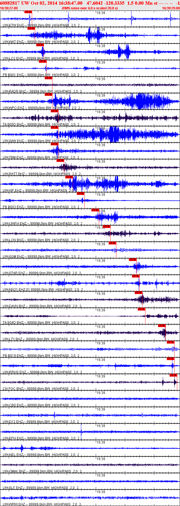This screenshot has width=180, height=506.
Task: Select the red pick marker on SAW trace
Action: tap(55, 127)
